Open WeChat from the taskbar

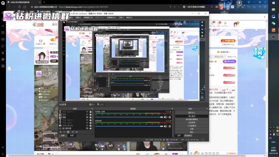pos(273,23)
